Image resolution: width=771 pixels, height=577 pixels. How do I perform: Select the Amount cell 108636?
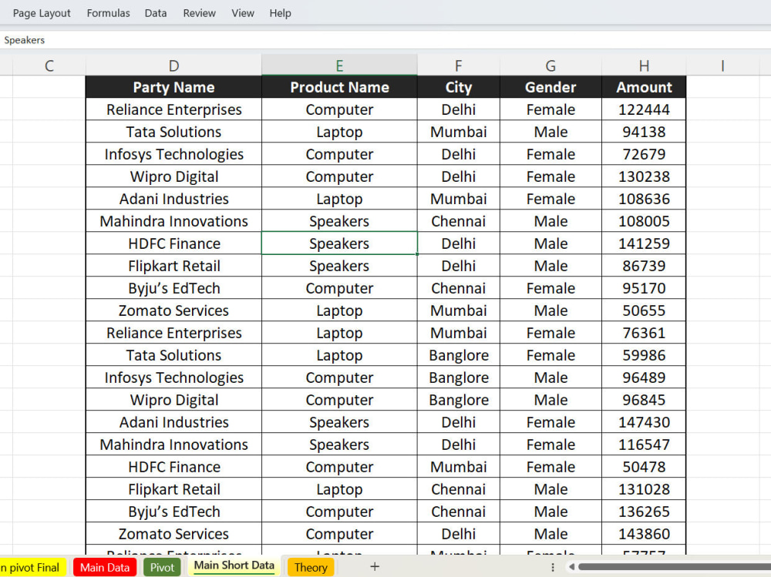tap(644, 199)
